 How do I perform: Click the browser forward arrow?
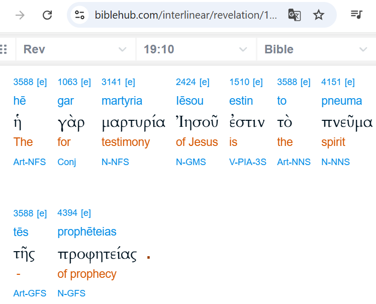click(x=20, y=16)
